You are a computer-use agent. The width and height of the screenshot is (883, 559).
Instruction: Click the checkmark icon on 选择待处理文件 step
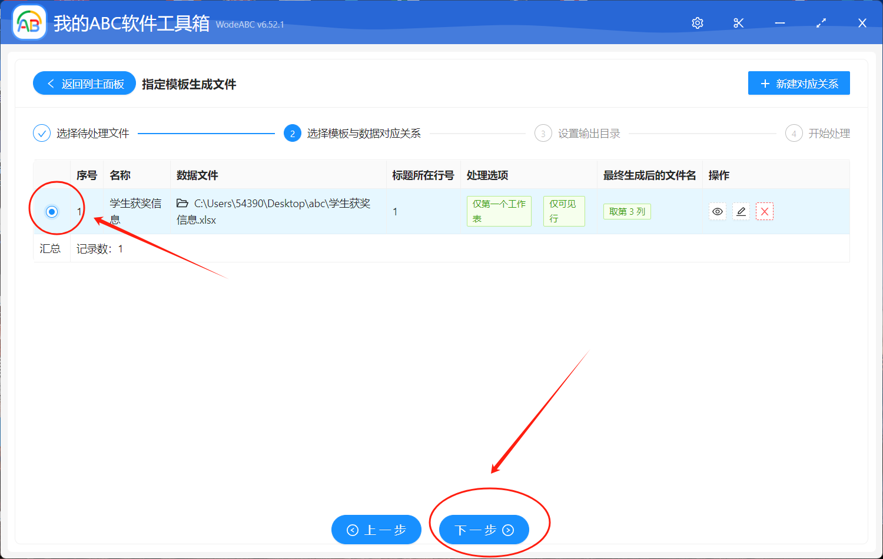[x=41, y=133]
